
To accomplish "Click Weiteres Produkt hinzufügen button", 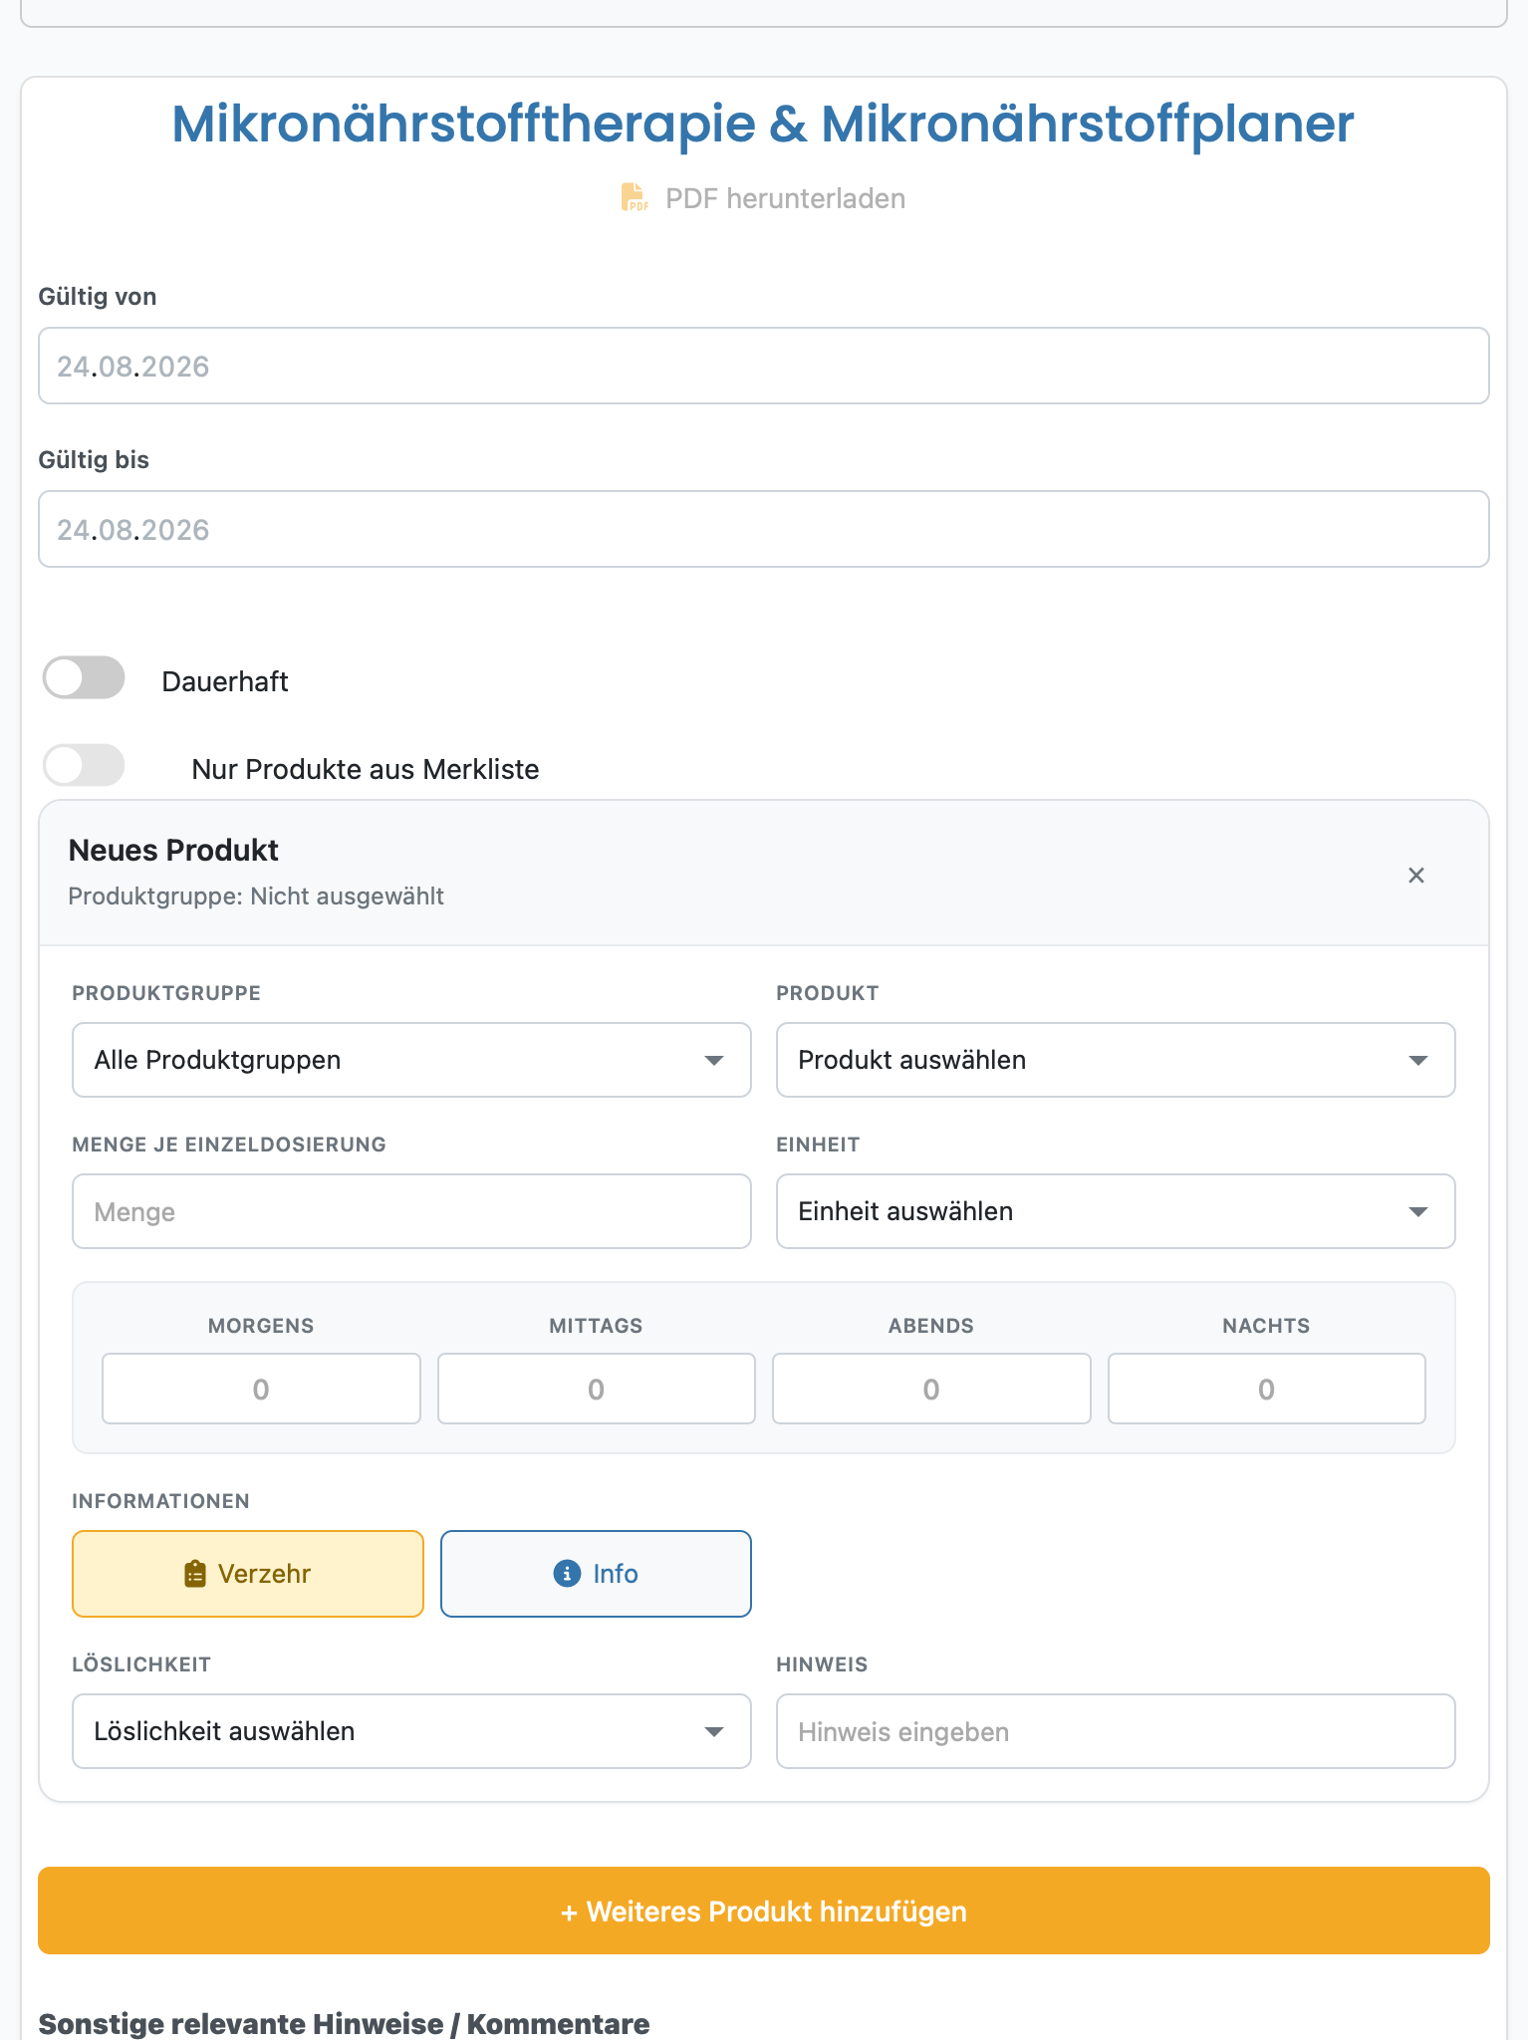I will pyautogui.click(x=764, y=1911).
